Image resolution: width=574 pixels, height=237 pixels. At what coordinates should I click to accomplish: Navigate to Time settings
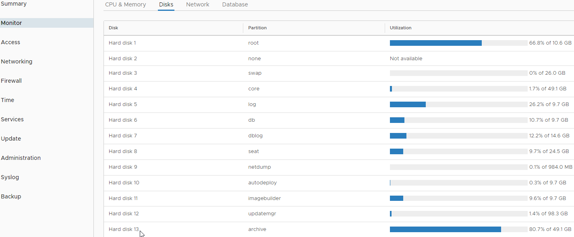click(8, 100)
